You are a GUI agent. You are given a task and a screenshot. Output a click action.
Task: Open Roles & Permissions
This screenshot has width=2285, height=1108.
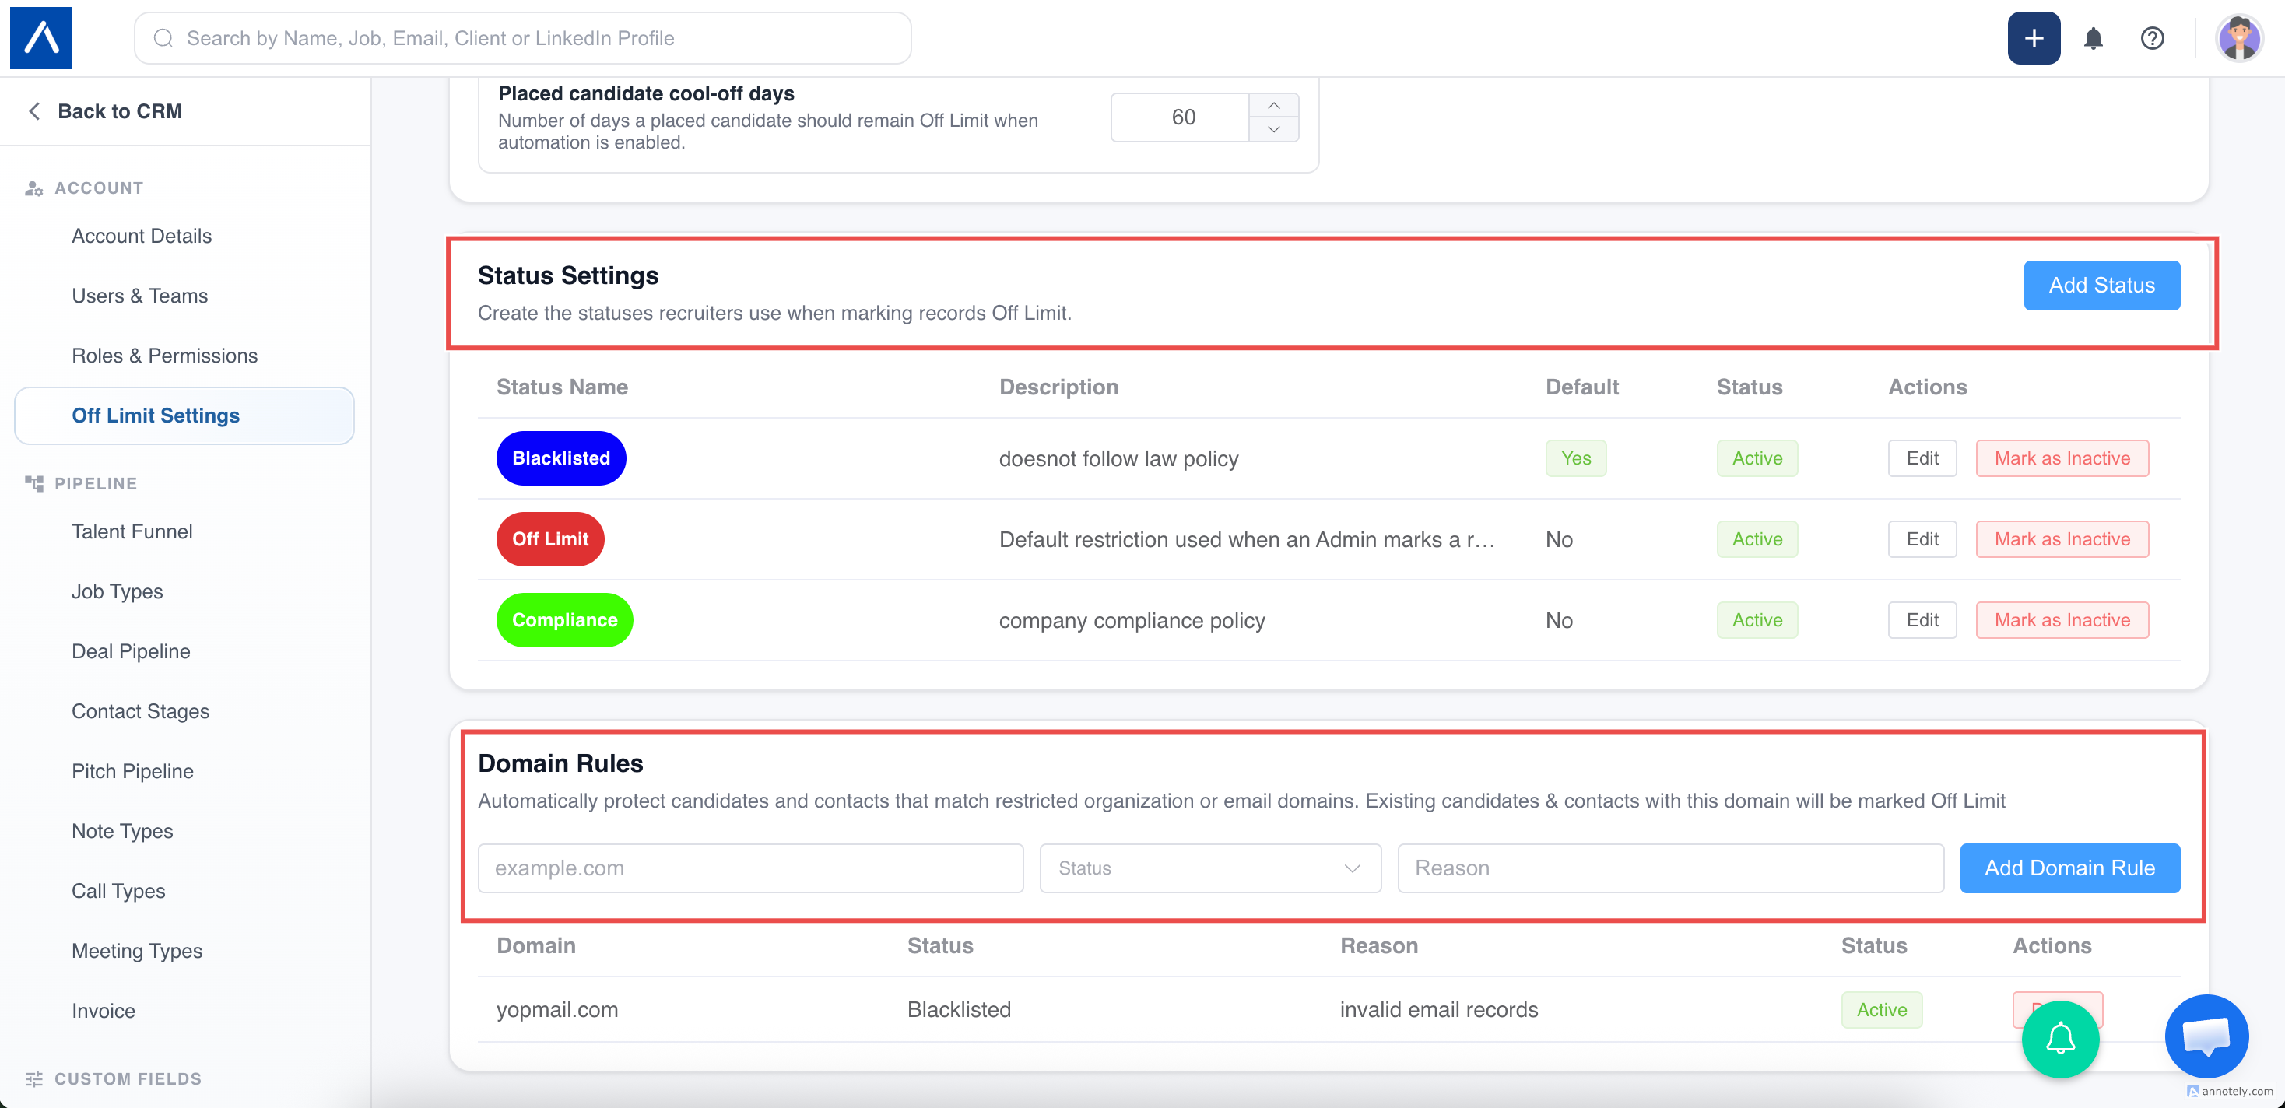pos(165,356)
